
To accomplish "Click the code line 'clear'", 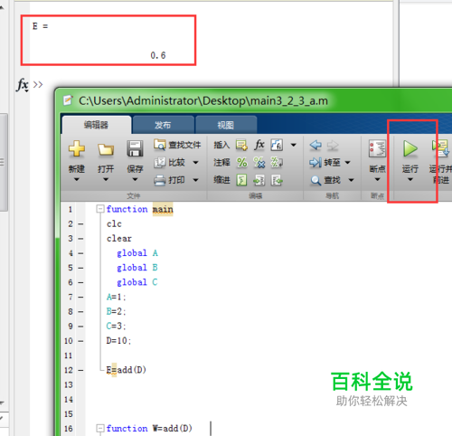I will tap(119, 239).
